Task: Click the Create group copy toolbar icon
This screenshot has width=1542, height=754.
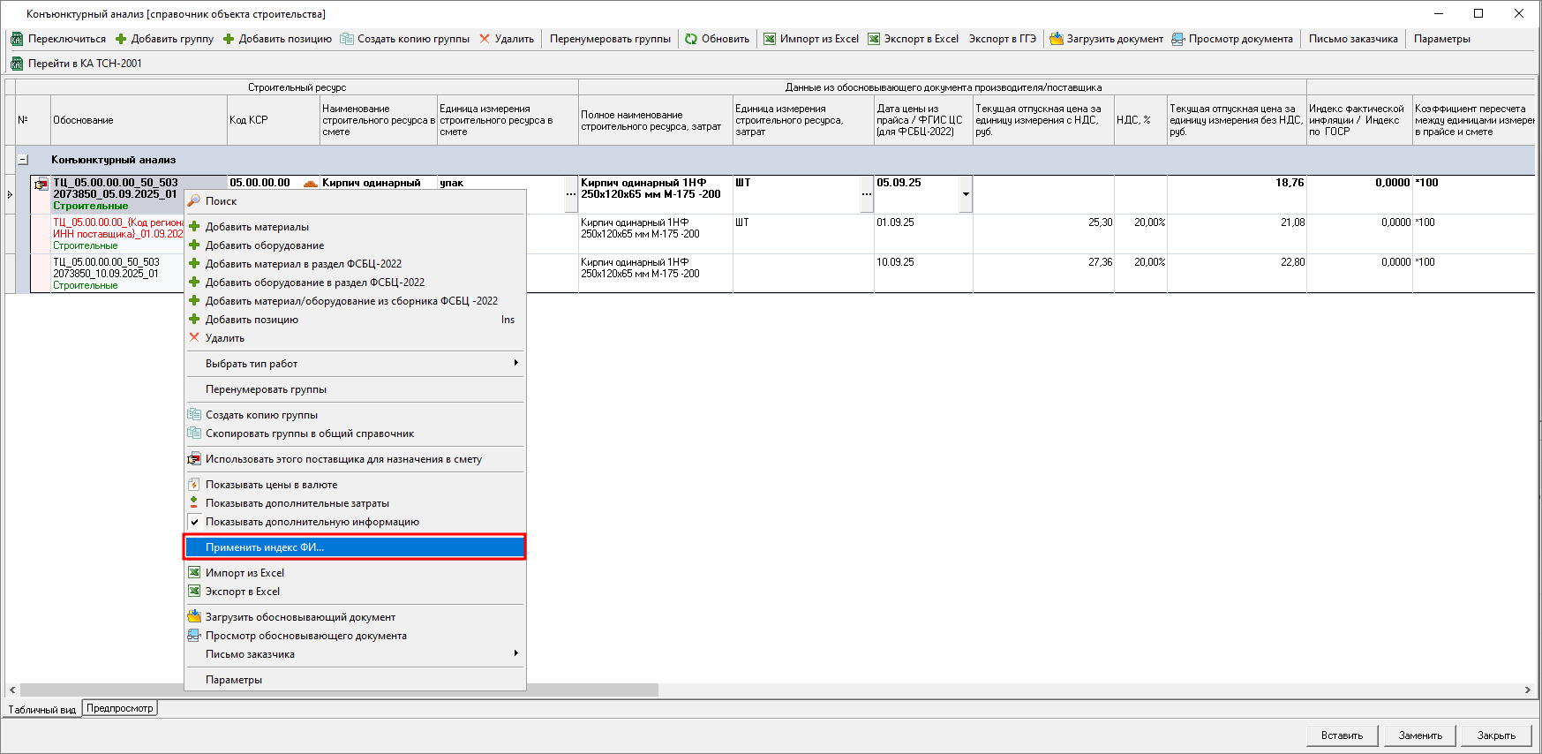Action: [x=347, y=39]
